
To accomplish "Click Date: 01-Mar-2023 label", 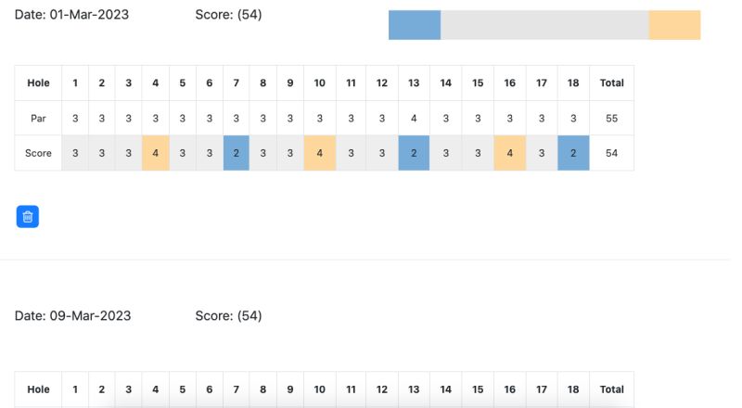I will 71,15.
